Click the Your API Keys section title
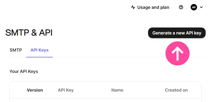Image resolution: width=211 pixels, height=102 pixels. pyautogui.click(x=24, y=71)
